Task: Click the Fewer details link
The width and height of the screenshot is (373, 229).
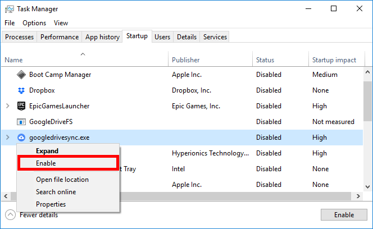Action: [x=39, y=215]
